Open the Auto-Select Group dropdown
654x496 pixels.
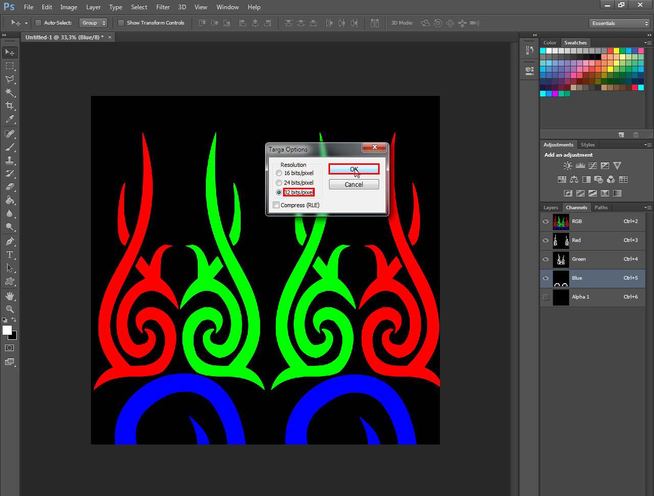(94, 23)
